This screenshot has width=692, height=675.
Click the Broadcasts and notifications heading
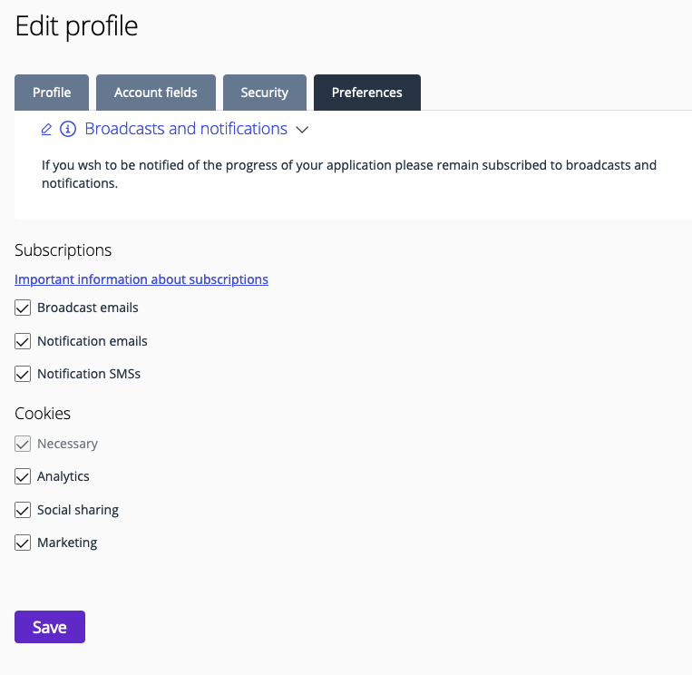click(x=186, y=129)
